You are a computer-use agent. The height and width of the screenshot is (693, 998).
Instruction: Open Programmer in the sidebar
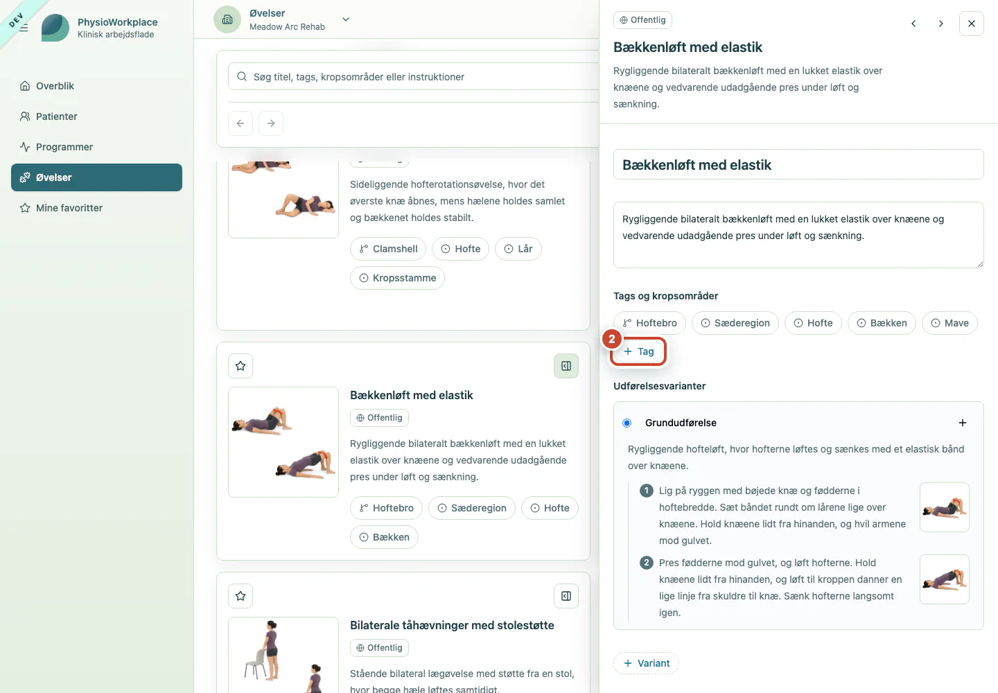[x=96, y=147]
